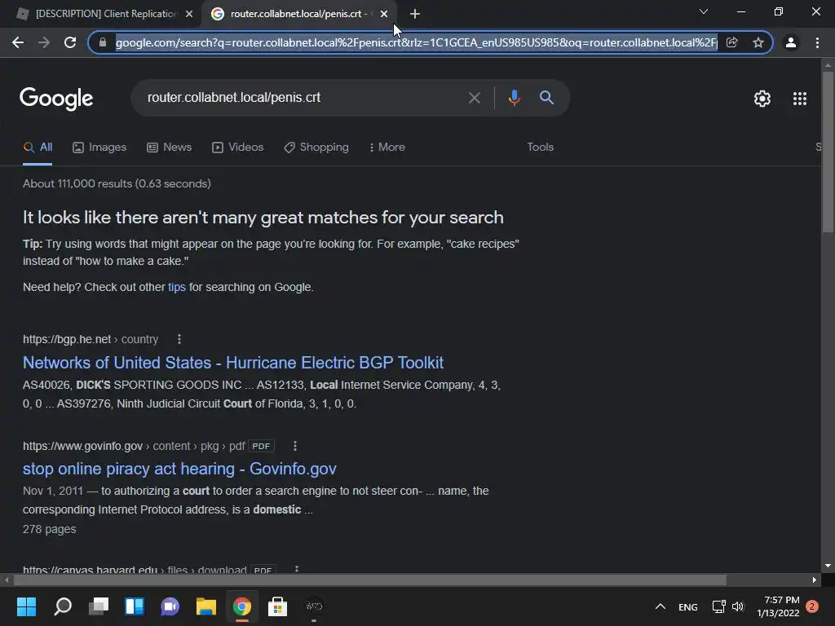Expand the More search categories menu
The width and height of the screenshot is (835, 626).
click(x=387, y=147)
